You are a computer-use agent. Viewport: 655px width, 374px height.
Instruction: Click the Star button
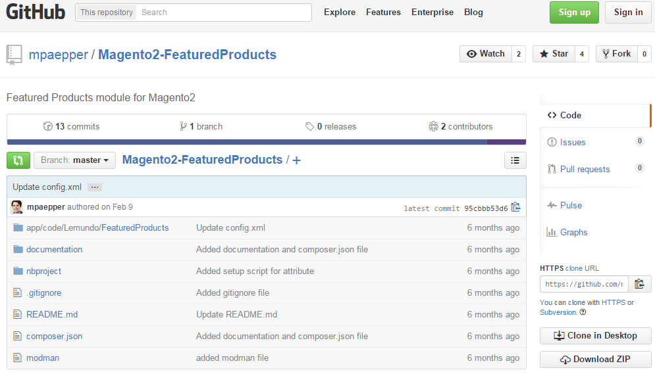click(x=554, y=54)
